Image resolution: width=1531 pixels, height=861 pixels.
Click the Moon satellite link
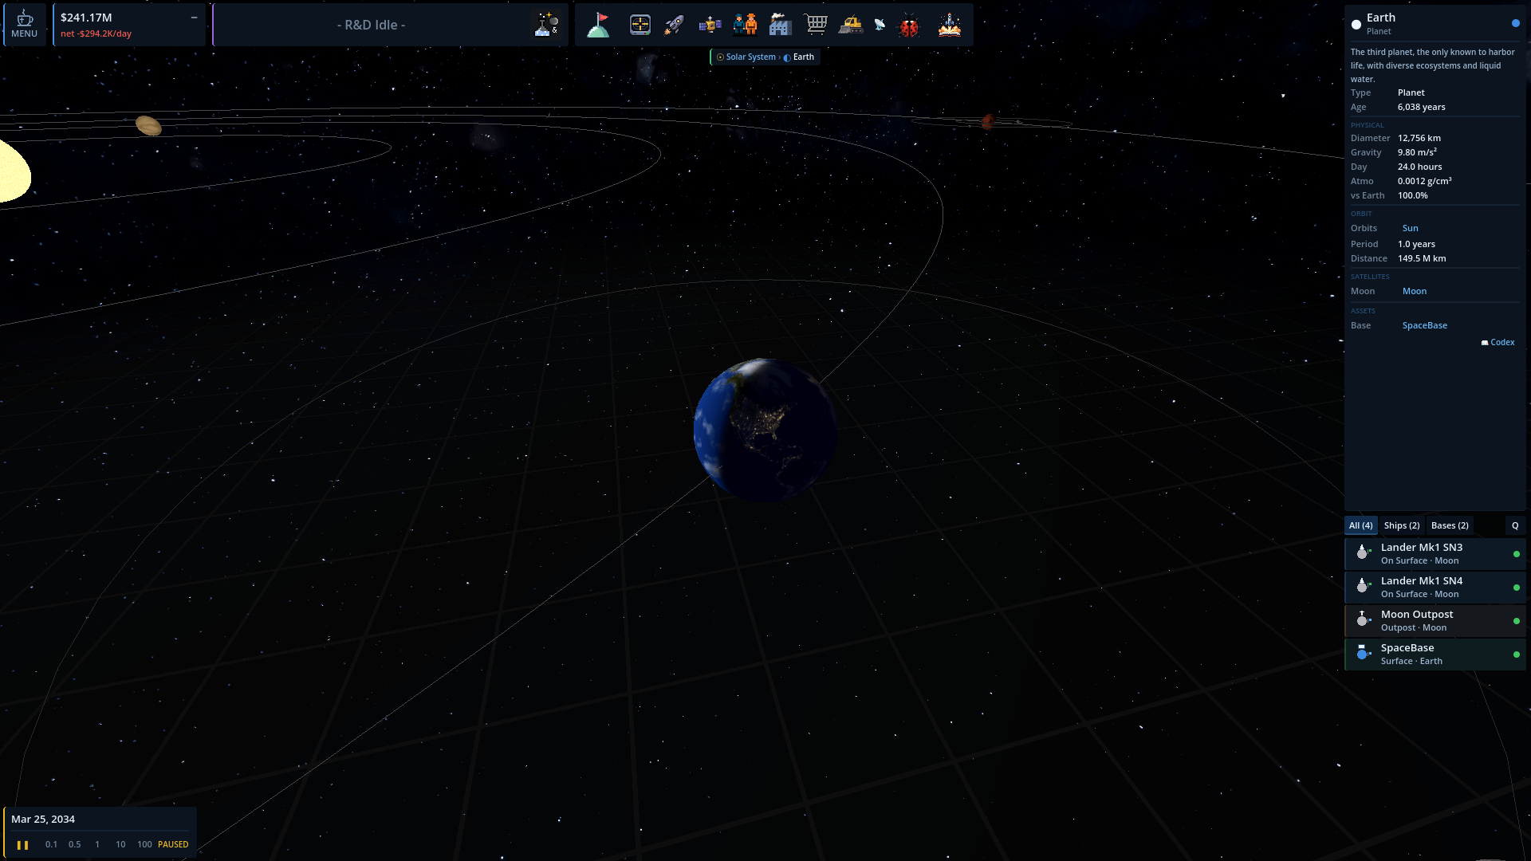1414,291
